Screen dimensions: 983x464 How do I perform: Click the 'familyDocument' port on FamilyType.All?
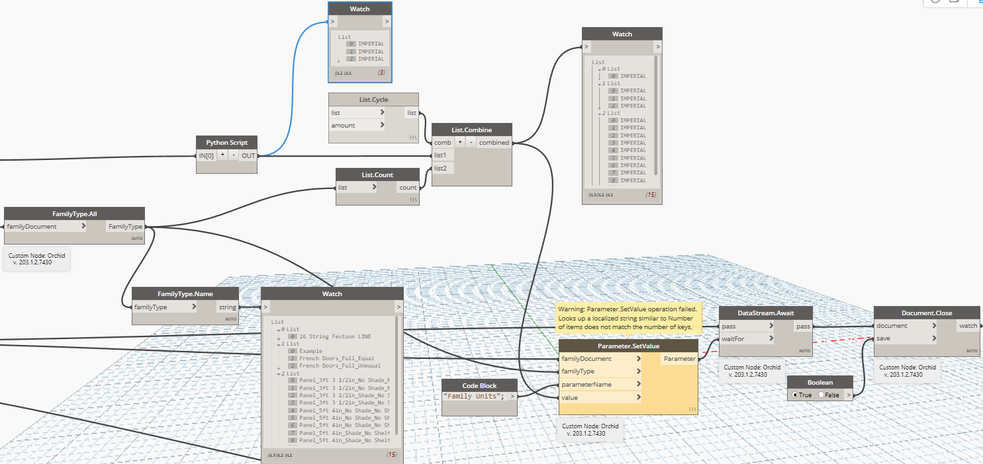click(x=46, y=226)
